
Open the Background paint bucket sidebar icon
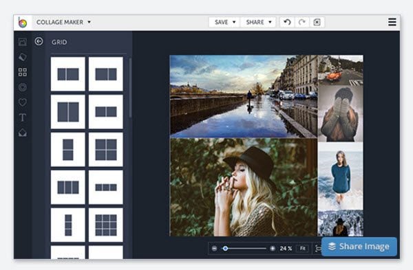23,57
